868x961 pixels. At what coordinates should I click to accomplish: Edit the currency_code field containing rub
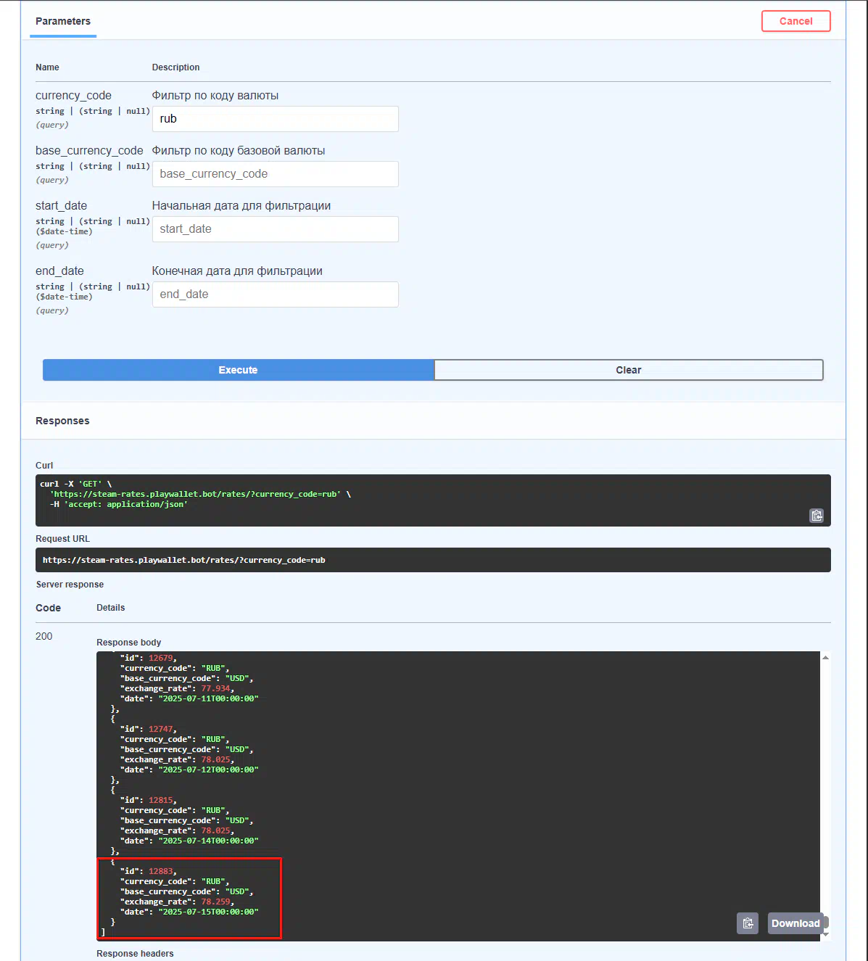tap(276, 119)
